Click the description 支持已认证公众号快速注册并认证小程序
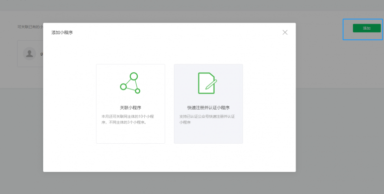Screen dimensions: 384x194 pos(207,119)
